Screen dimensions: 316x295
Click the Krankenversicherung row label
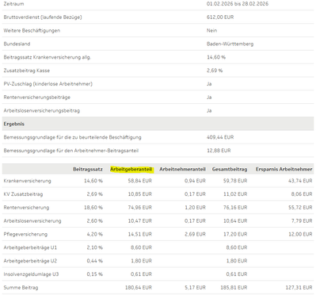click(27, 181)
